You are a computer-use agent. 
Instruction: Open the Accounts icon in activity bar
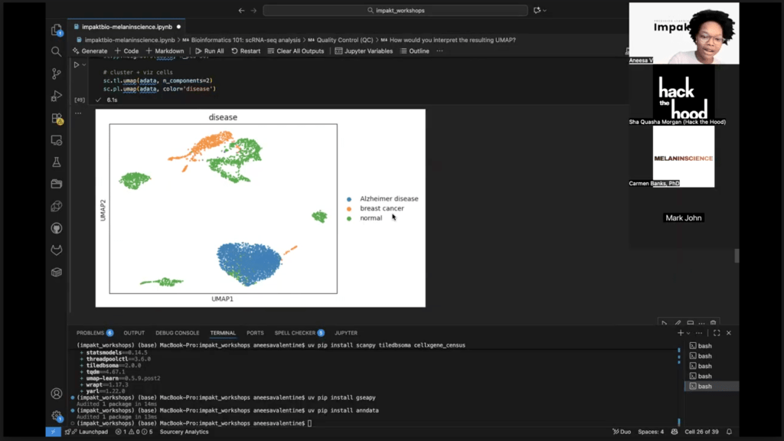pyautogui.click(x=57, y=394)
